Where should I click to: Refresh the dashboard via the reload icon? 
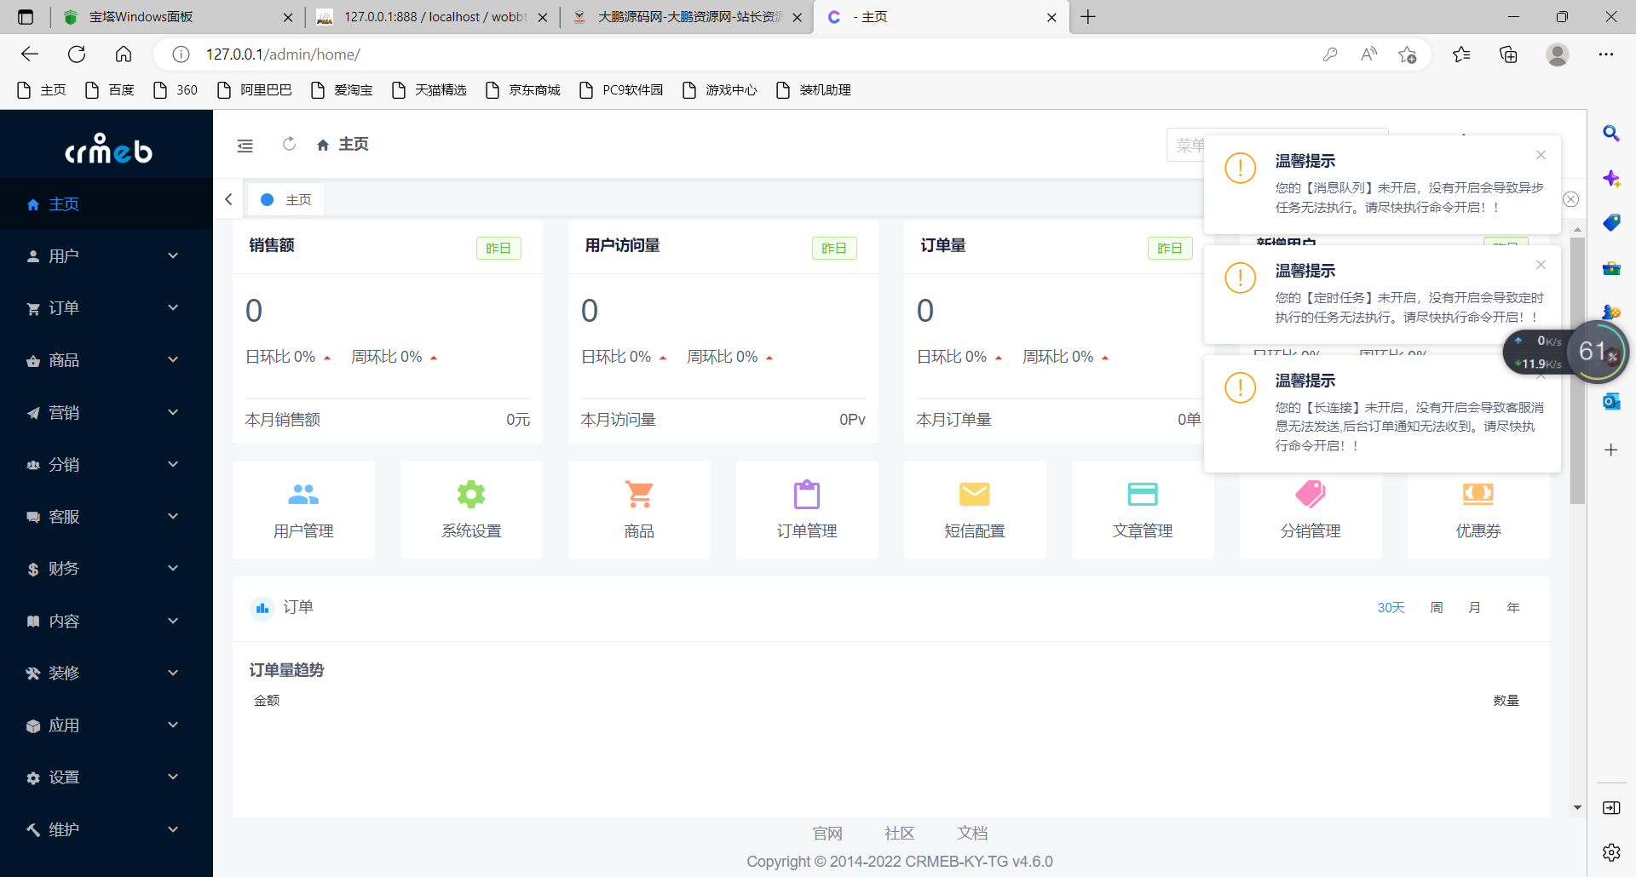(289, 144)
